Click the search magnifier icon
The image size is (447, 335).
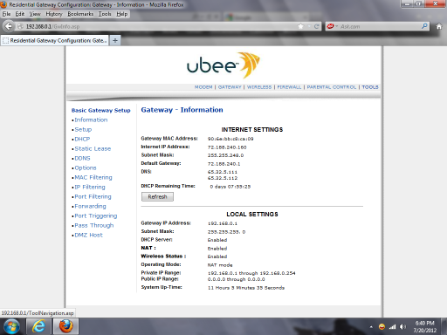click(x=424, y=26)
